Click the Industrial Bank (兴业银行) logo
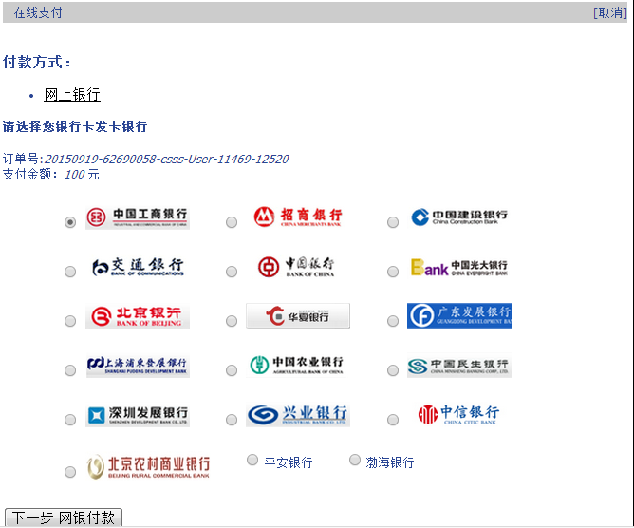Image resolution: width=634 pixels, height=528 pixels. pos(298,415)
